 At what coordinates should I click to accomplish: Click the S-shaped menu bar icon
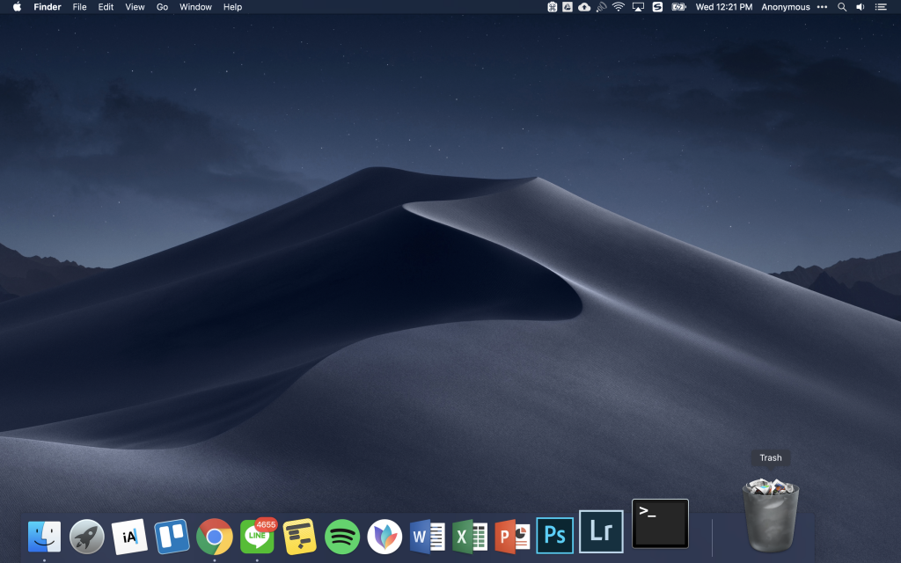658,7
